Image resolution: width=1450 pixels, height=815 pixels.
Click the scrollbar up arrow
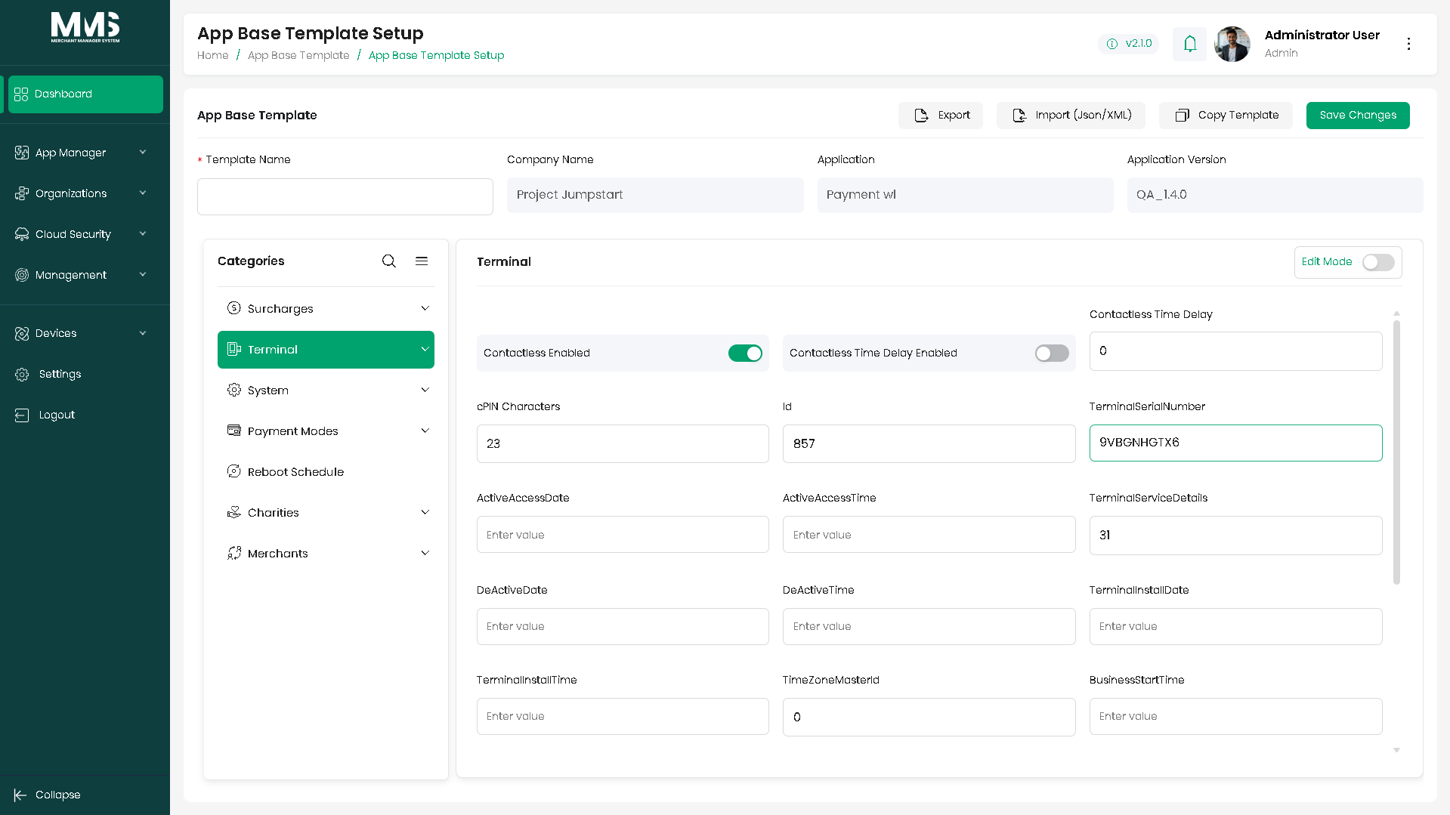point(1396,313)
